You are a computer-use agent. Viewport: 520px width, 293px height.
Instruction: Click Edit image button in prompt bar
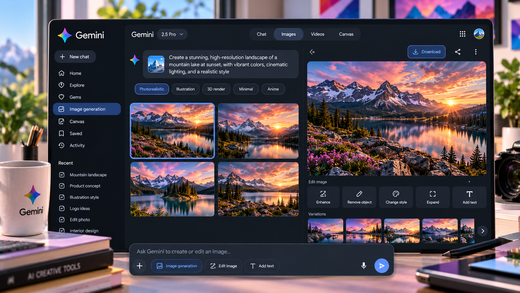coord(223,266)
